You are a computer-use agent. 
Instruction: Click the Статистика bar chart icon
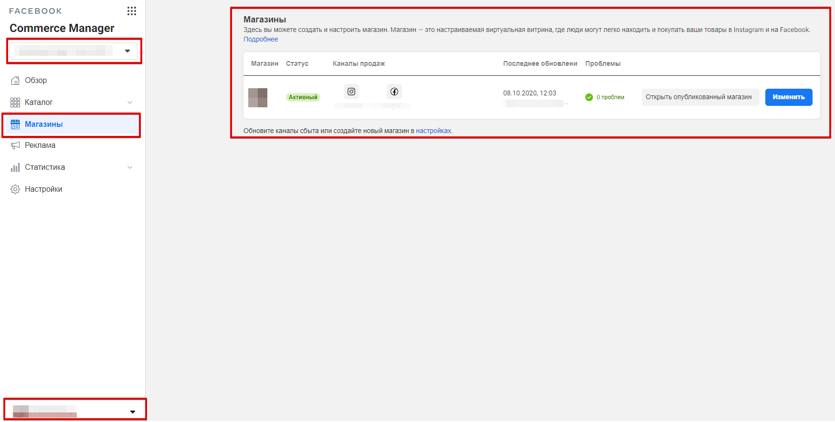(15, 167)
